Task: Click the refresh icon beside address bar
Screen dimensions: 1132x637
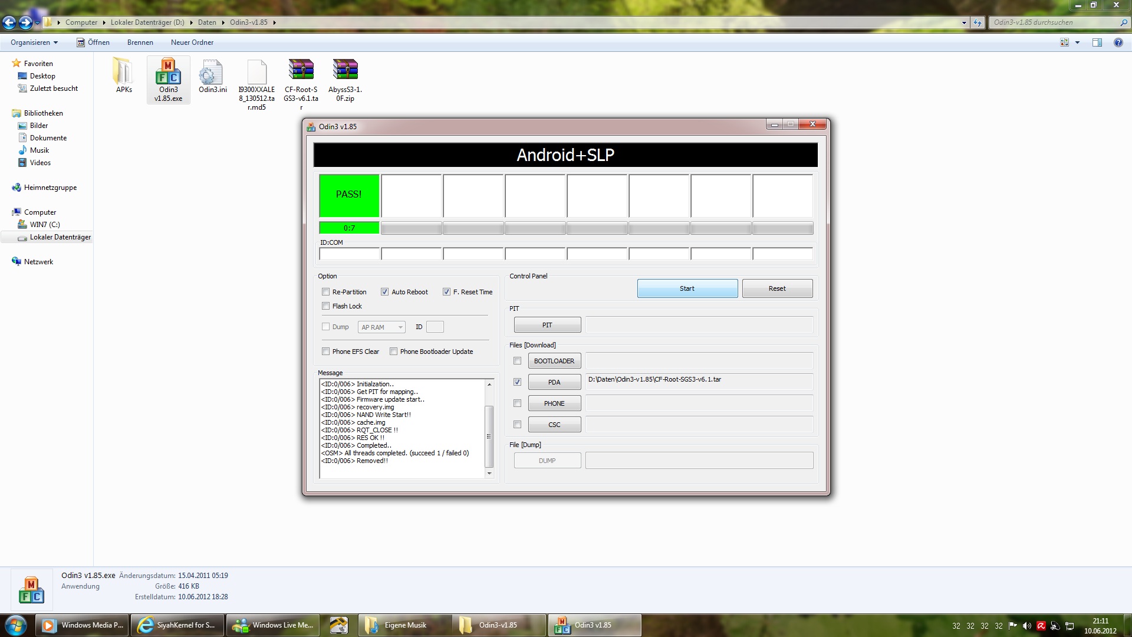Action: pos(978,22)
